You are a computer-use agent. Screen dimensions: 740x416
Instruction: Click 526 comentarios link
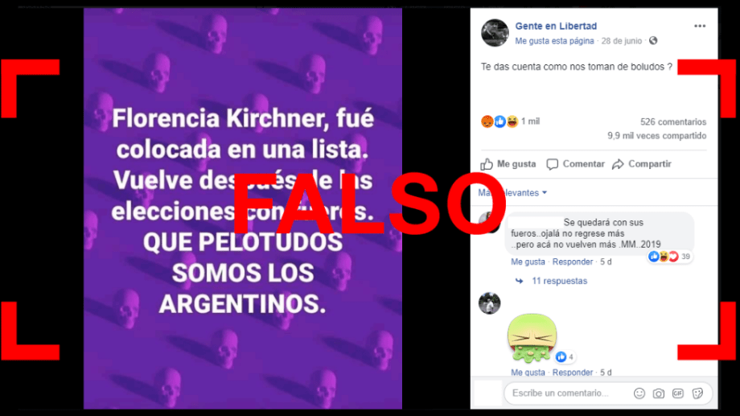click(x=673, y=122)
